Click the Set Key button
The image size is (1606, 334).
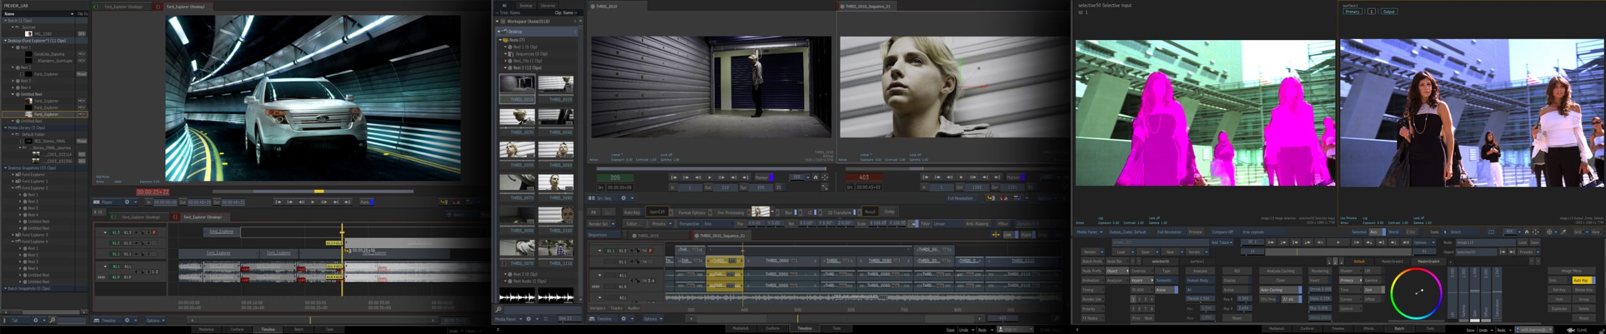[x=1559, y=290]
